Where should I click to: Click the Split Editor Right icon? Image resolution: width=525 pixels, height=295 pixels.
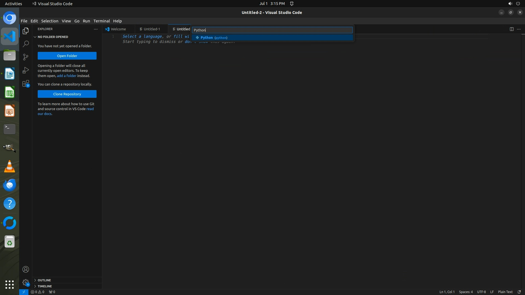coord(511,29)
